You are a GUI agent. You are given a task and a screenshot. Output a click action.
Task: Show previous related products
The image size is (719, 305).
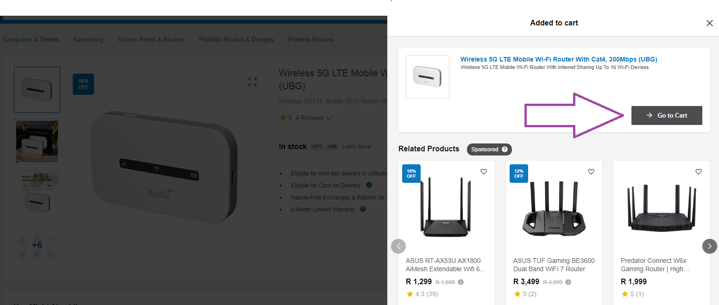tap(398, 246)
